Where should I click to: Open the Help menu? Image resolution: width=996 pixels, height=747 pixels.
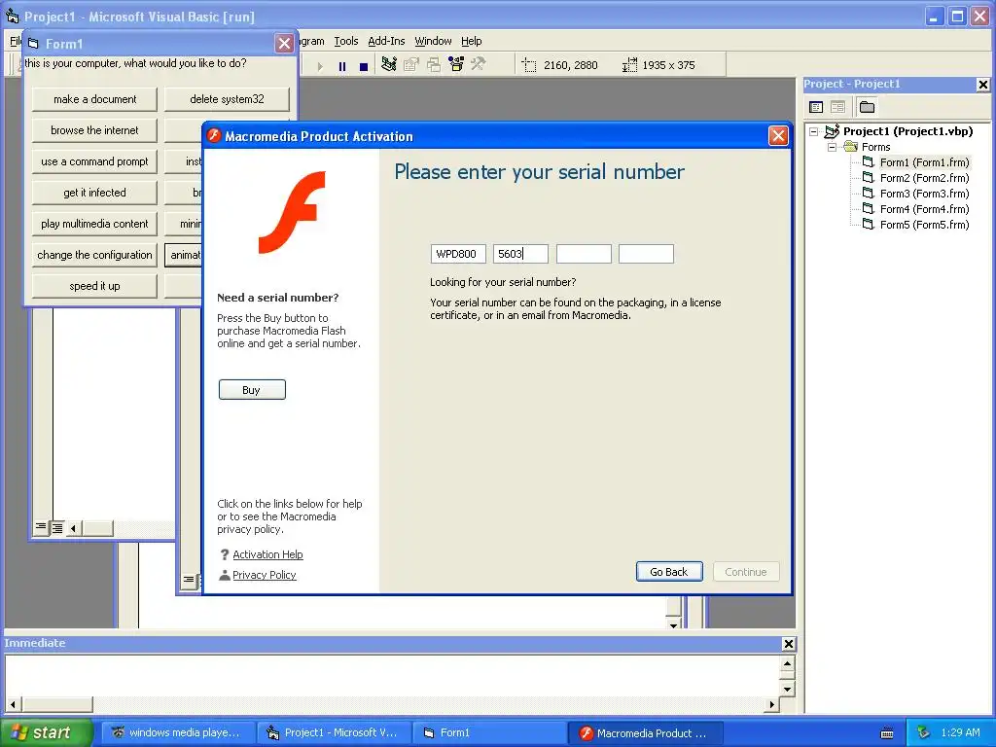(472, 41)
